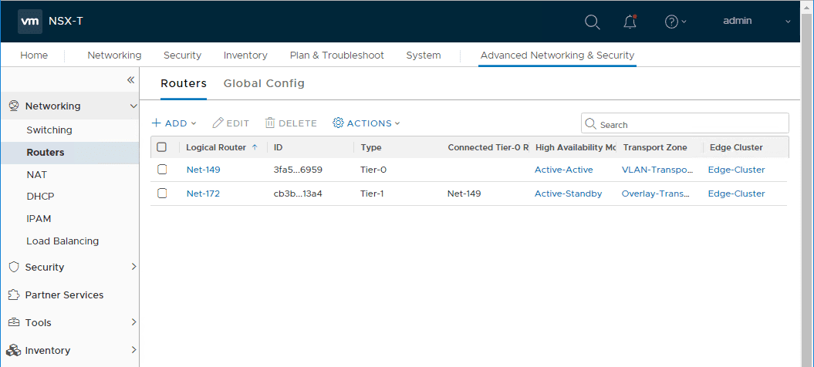Go to the Home tab

[34, 56]
